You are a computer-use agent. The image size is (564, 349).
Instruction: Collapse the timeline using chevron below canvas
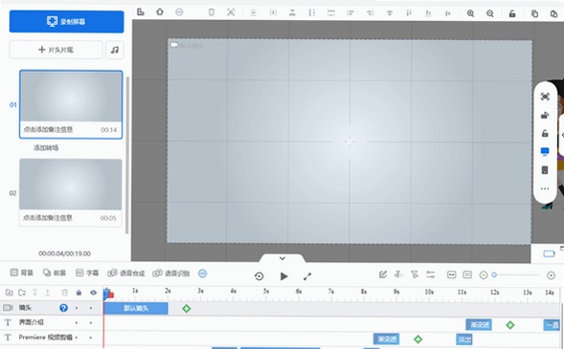[x=282, y=258]
